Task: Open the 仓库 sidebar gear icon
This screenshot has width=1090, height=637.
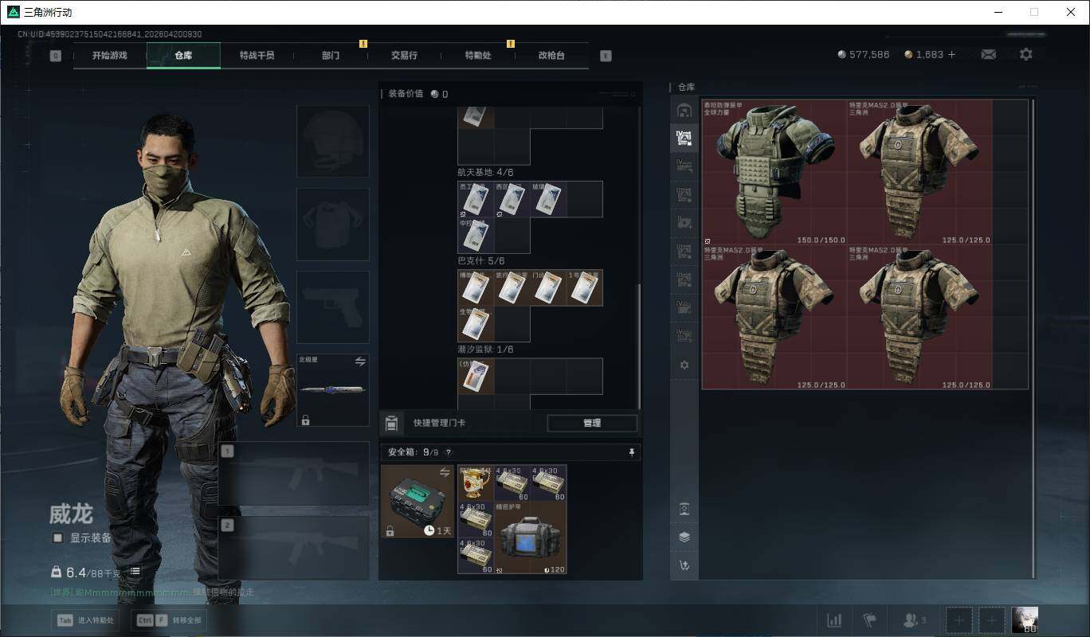Action: pyautogui.click(x=684, y=365)
